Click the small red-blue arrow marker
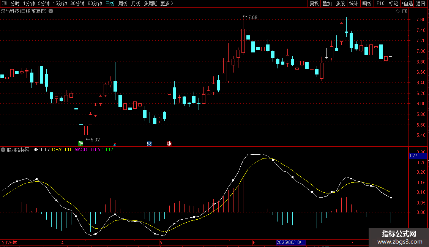 [x=115, y=144]
